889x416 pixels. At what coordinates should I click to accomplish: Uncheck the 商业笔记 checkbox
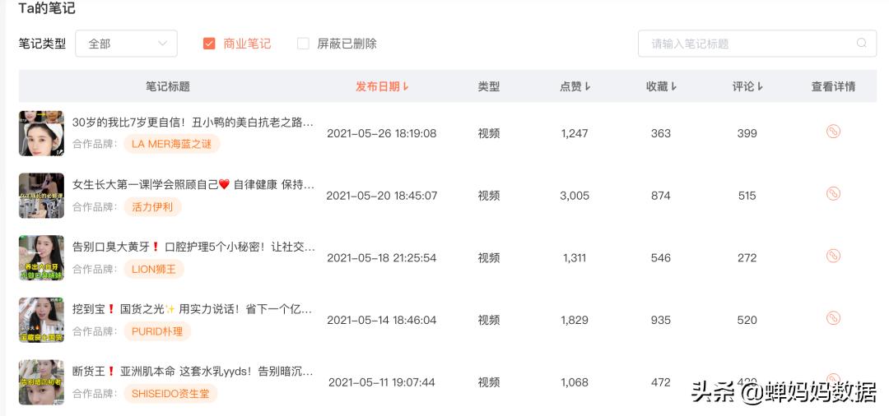(209, 44)
